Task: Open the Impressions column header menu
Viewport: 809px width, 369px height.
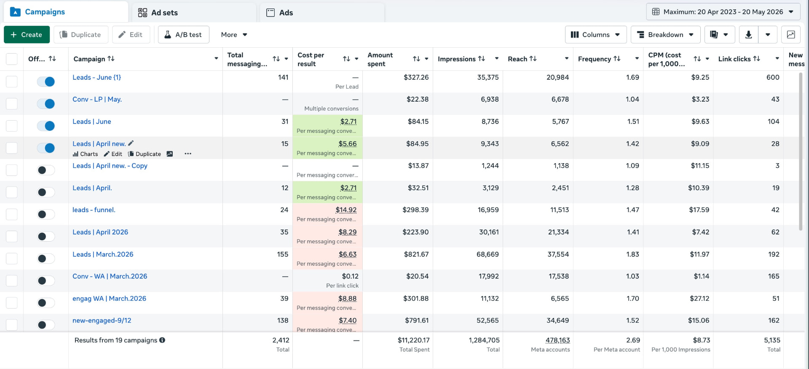Action: (x=497, y=59)
